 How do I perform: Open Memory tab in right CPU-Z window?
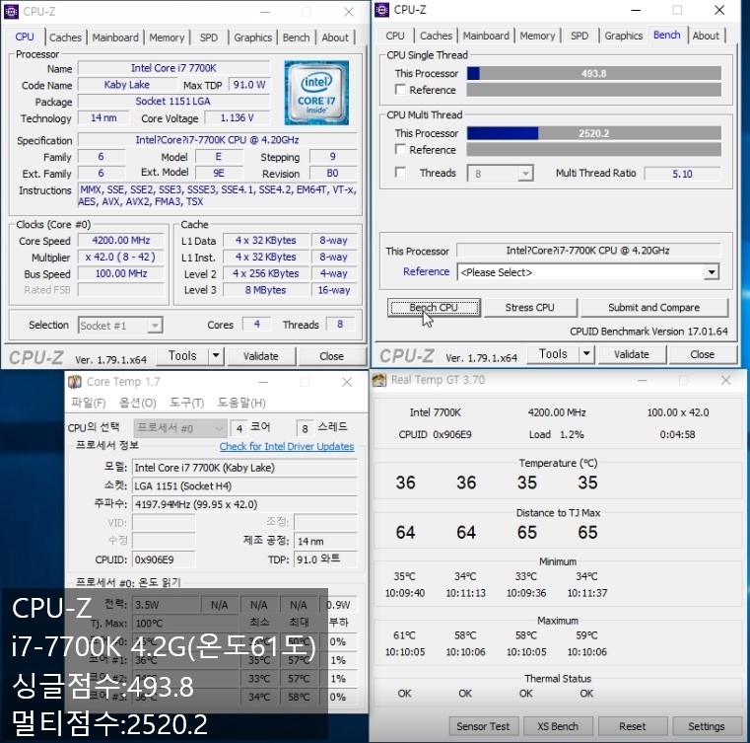click(x=538, y=36)
